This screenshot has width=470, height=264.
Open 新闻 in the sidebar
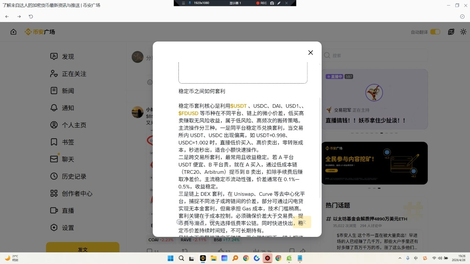(62, 91)
